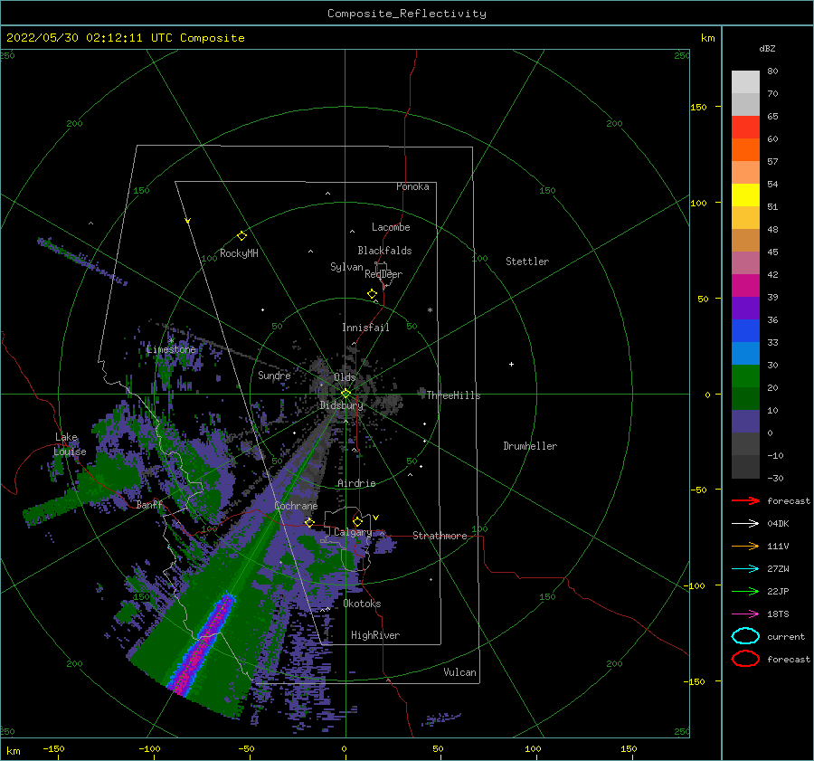
Task: Click the RockyMH label
Action: 239,253
